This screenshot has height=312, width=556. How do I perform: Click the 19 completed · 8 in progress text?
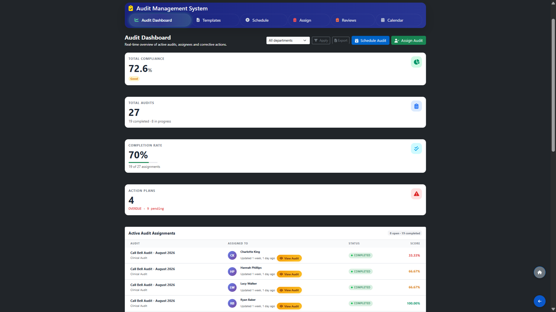click(149, 121)
